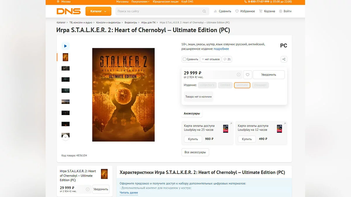
Task: Expand the Покупателям menu
Action: point(140,2)
